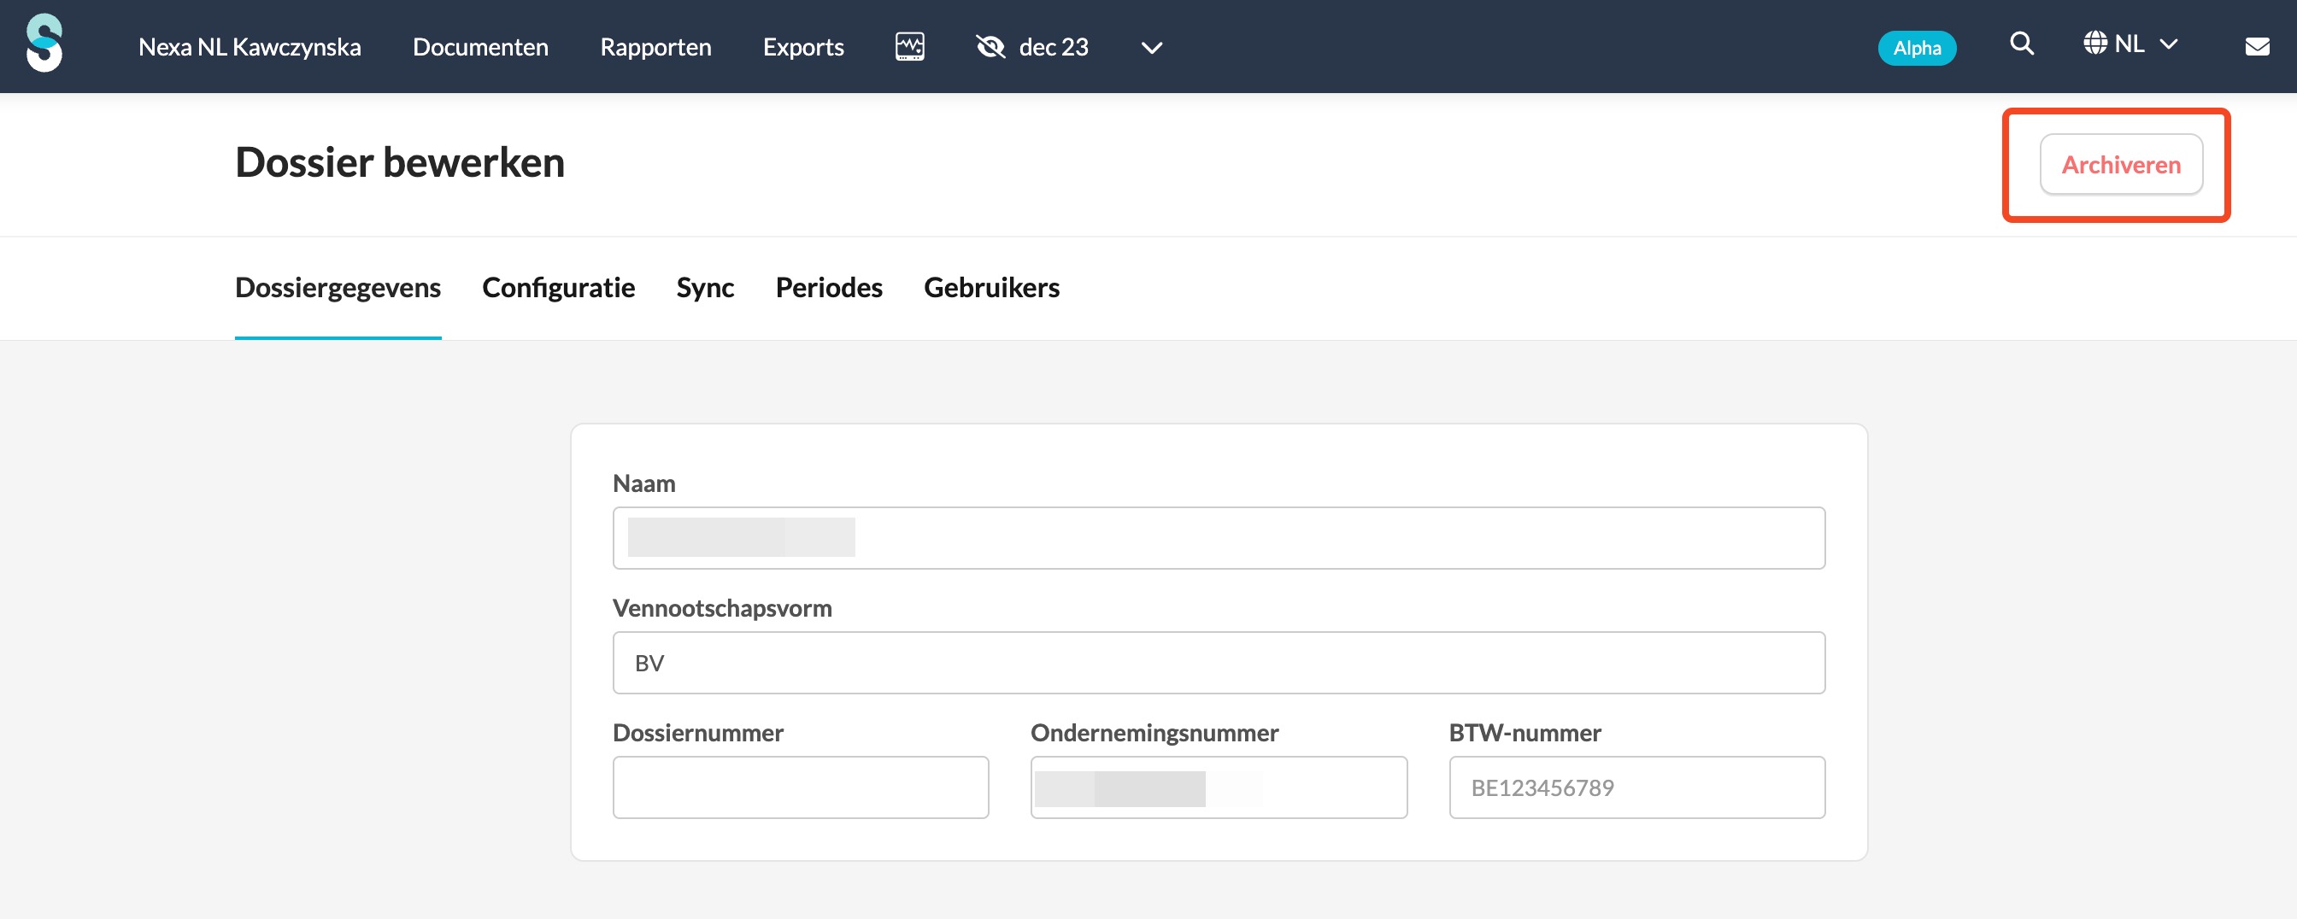Click the app logo in the top bar

44,43
